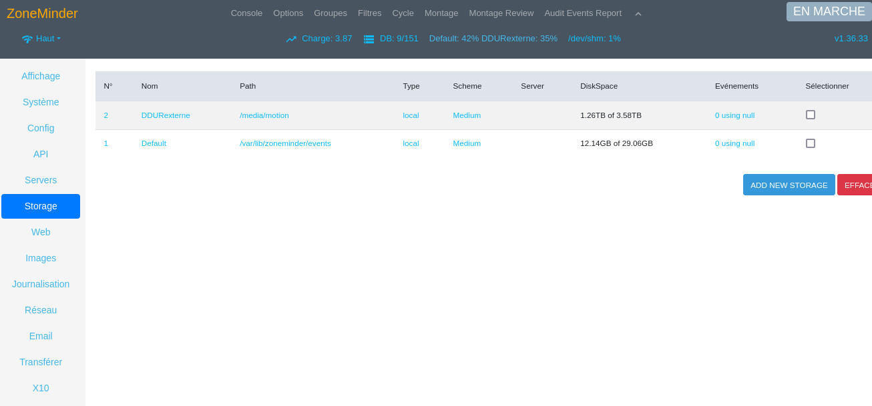Click the Server column header
This screenshot has width=872, height=406.
[x=532, y=86]
